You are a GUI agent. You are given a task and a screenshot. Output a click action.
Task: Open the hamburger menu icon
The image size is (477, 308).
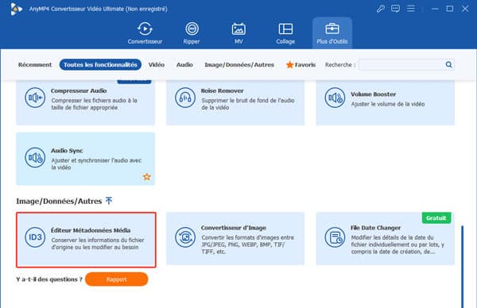pyautogui.click(x=411, y=9)
